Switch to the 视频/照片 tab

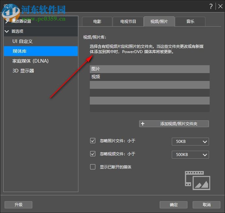(159, 21)
